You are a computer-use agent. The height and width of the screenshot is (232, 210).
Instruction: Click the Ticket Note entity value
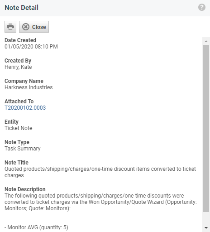19,128
